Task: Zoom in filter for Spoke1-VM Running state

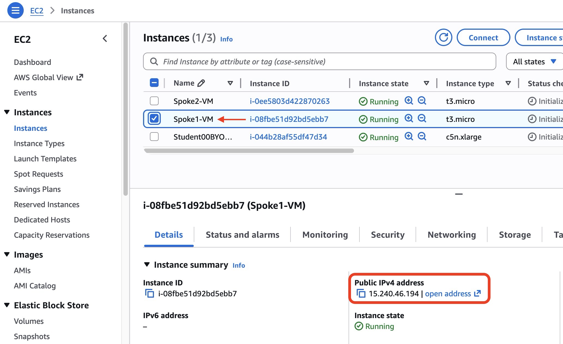Action: pyautogui.click(x=408, y=119)
